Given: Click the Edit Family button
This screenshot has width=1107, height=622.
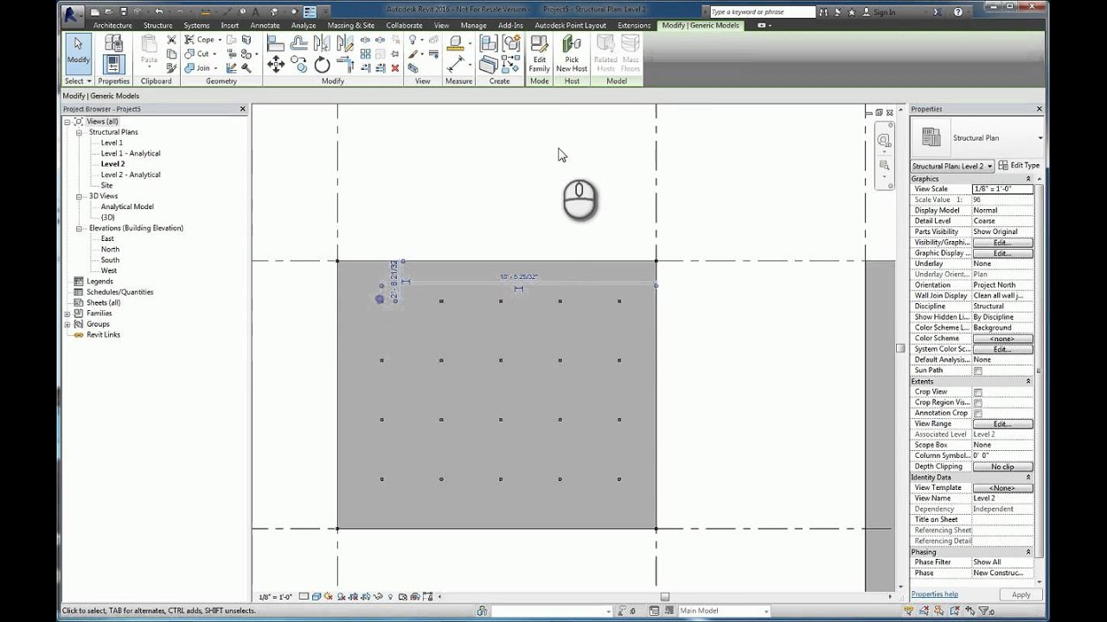Looking at the screenshot, I should (540, 54).
